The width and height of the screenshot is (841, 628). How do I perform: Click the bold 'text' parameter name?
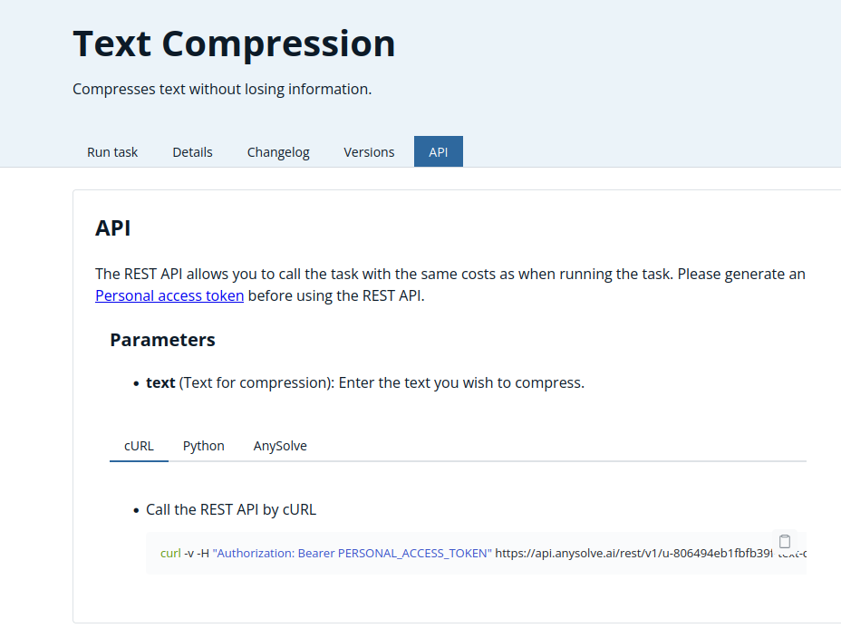(160, 383)
